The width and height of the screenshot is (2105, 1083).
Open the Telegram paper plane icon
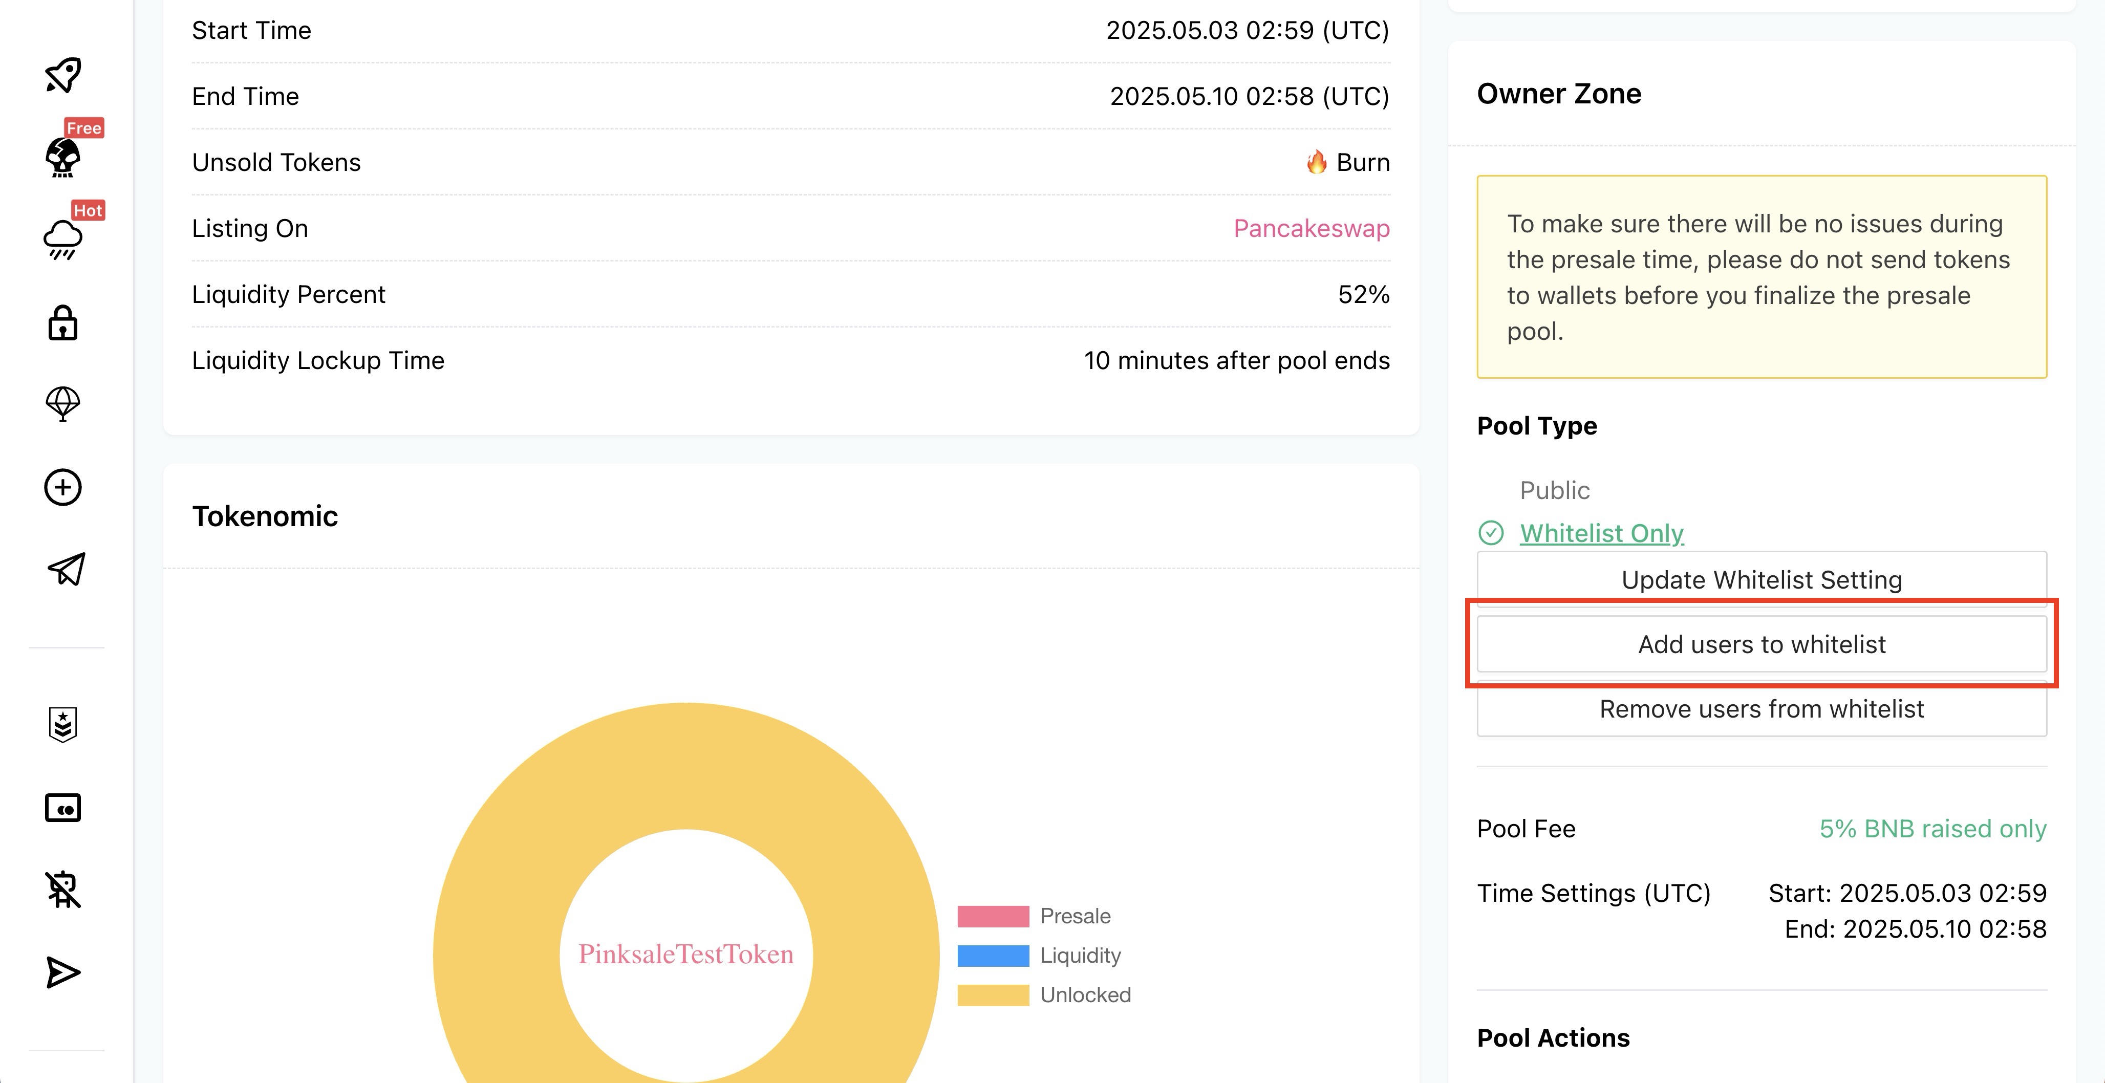(66, 569)
